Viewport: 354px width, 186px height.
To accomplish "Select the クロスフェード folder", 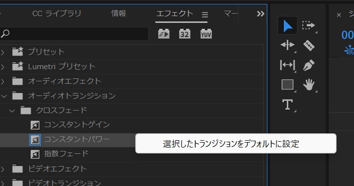I will point(131,111).
